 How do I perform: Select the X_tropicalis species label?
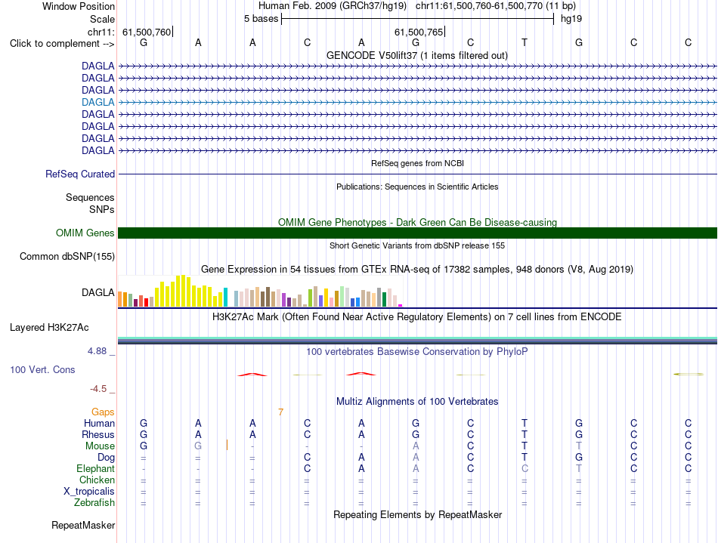point(89,492)
